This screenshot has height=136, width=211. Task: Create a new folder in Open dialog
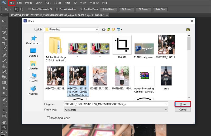114,30
